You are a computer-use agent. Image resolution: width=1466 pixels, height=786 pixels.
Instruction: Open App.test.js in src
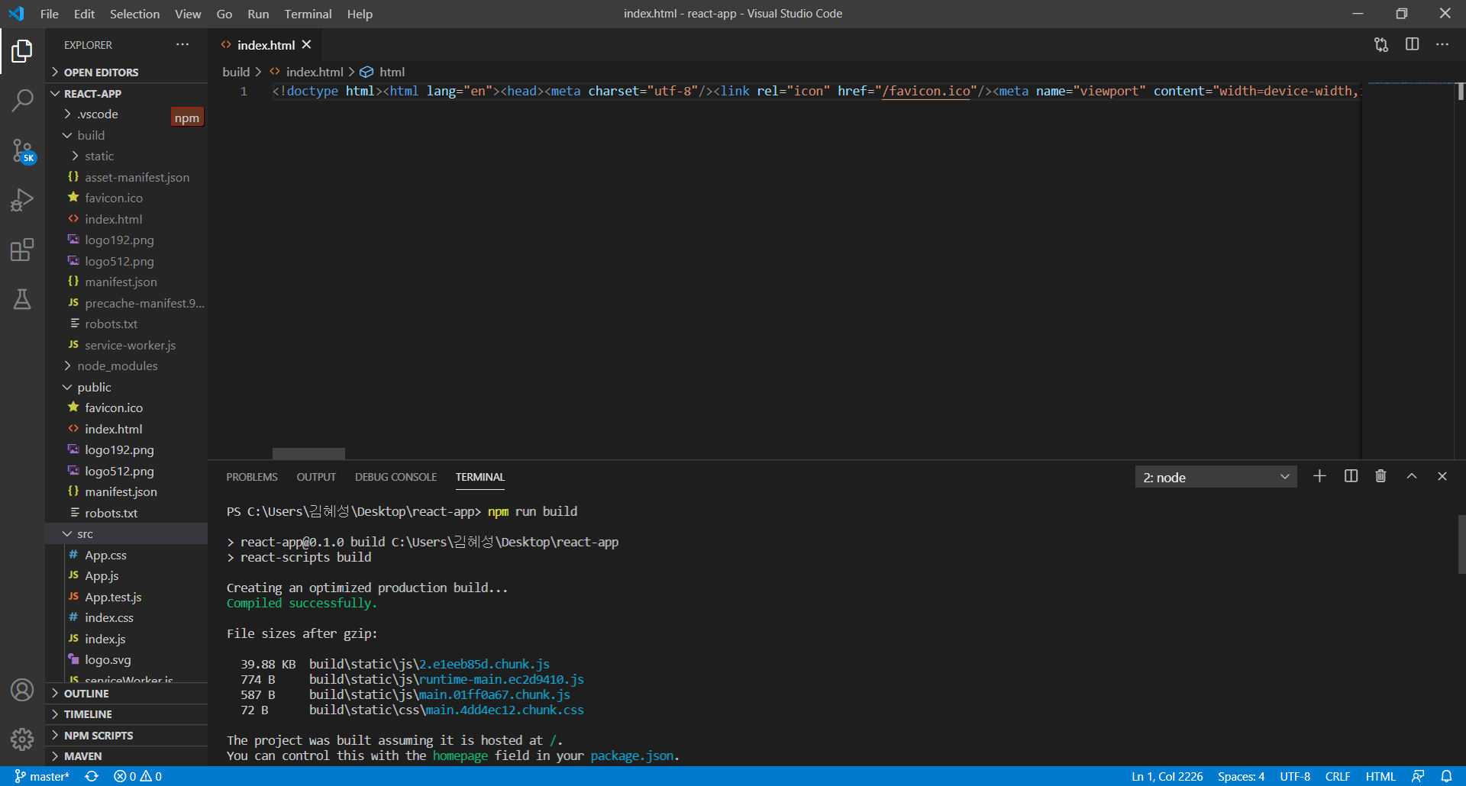pos(127,597)
